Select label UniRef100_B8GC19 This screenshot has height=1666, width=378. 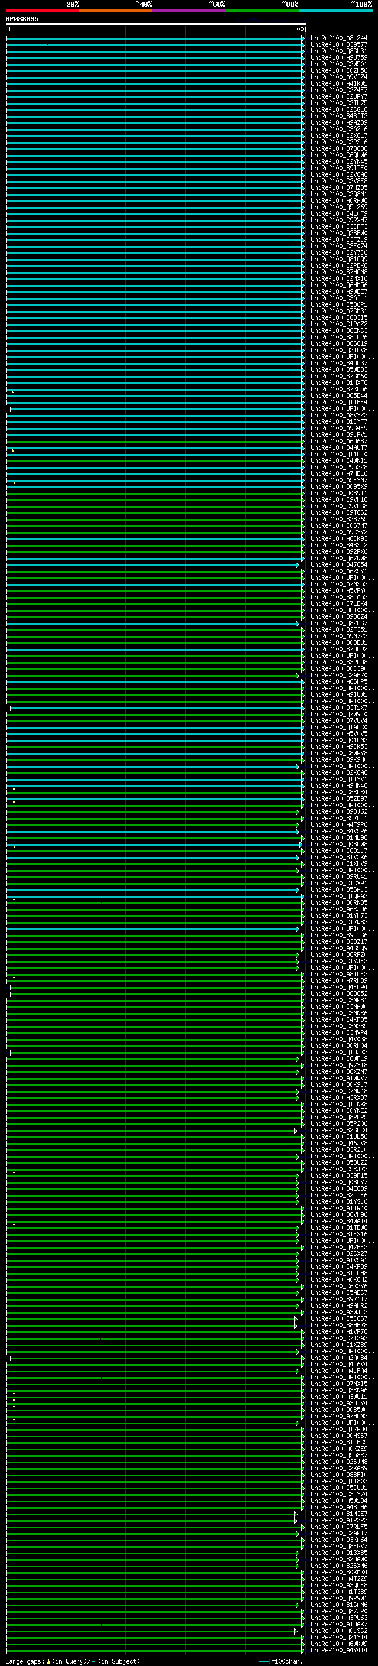[x=339, y=343]
